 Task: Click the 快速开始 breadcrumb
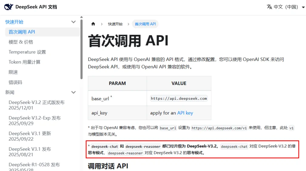click(115, 24)
